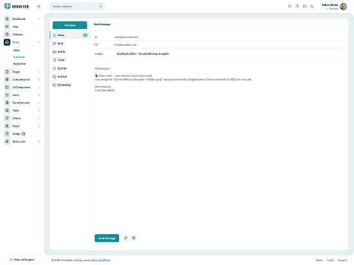The height and width of the screenshot is (265, 354).
Task: Click the Compose button
Action: pyautogui.click(x=70, y=25)
